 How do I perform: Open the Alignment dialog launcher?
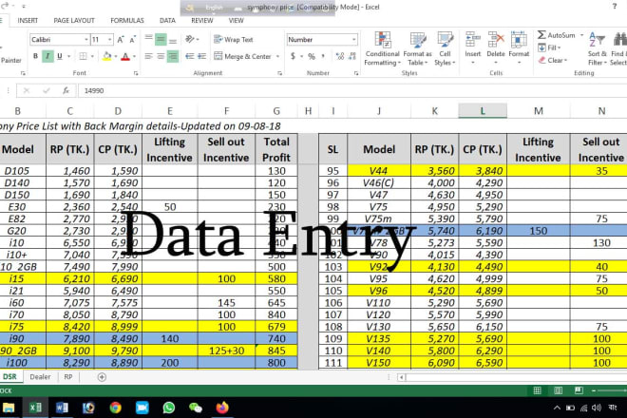tap(279, 73)
